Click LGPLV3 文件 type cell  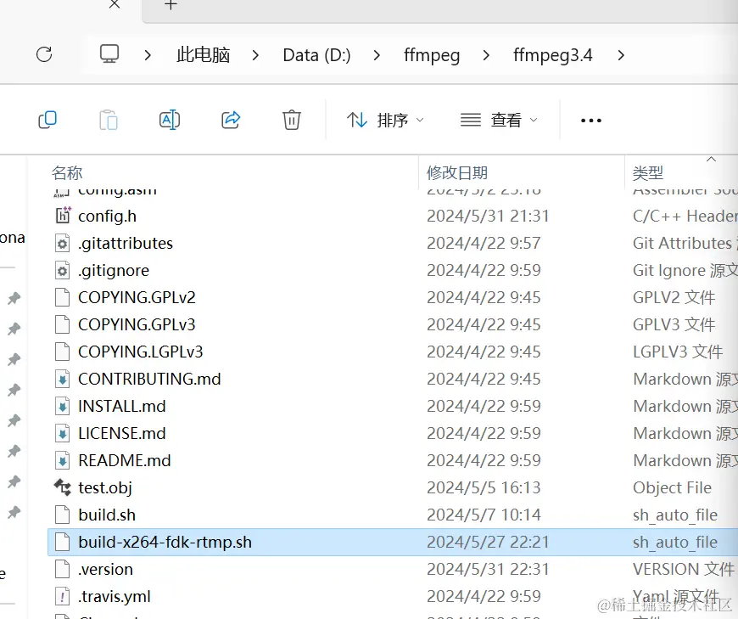[678, 352]
